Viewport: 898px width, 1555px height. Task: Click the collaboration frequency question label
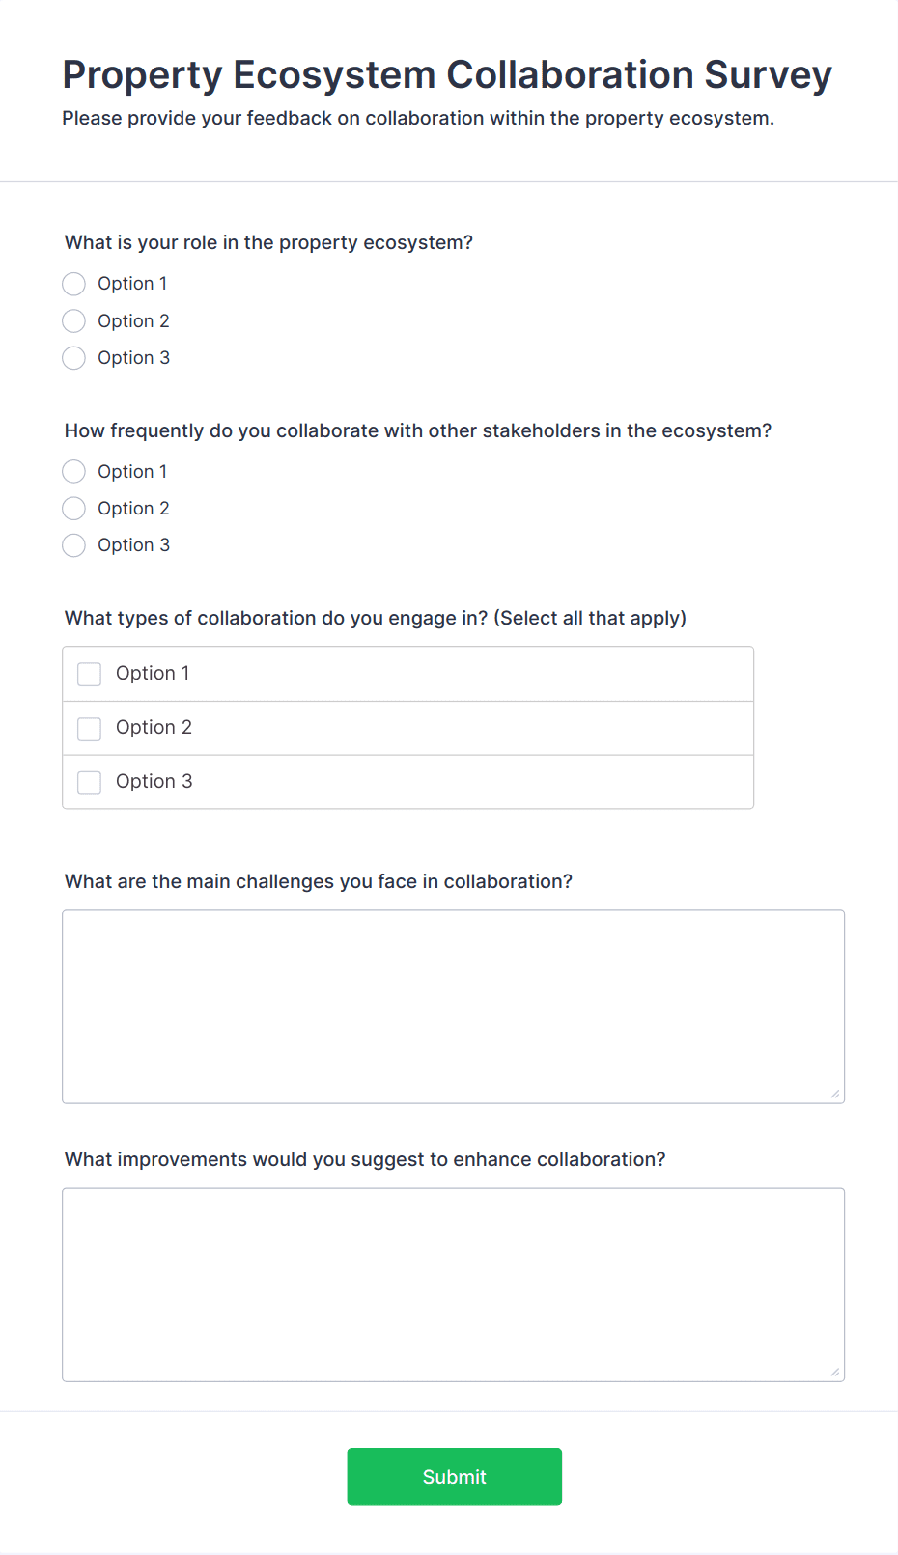[418, 430]
